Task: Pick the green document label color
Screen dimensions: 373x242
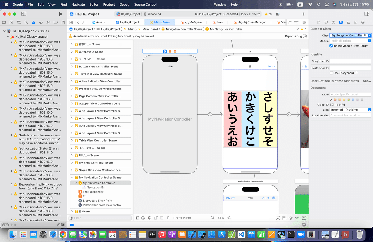Action: point(349,100)
